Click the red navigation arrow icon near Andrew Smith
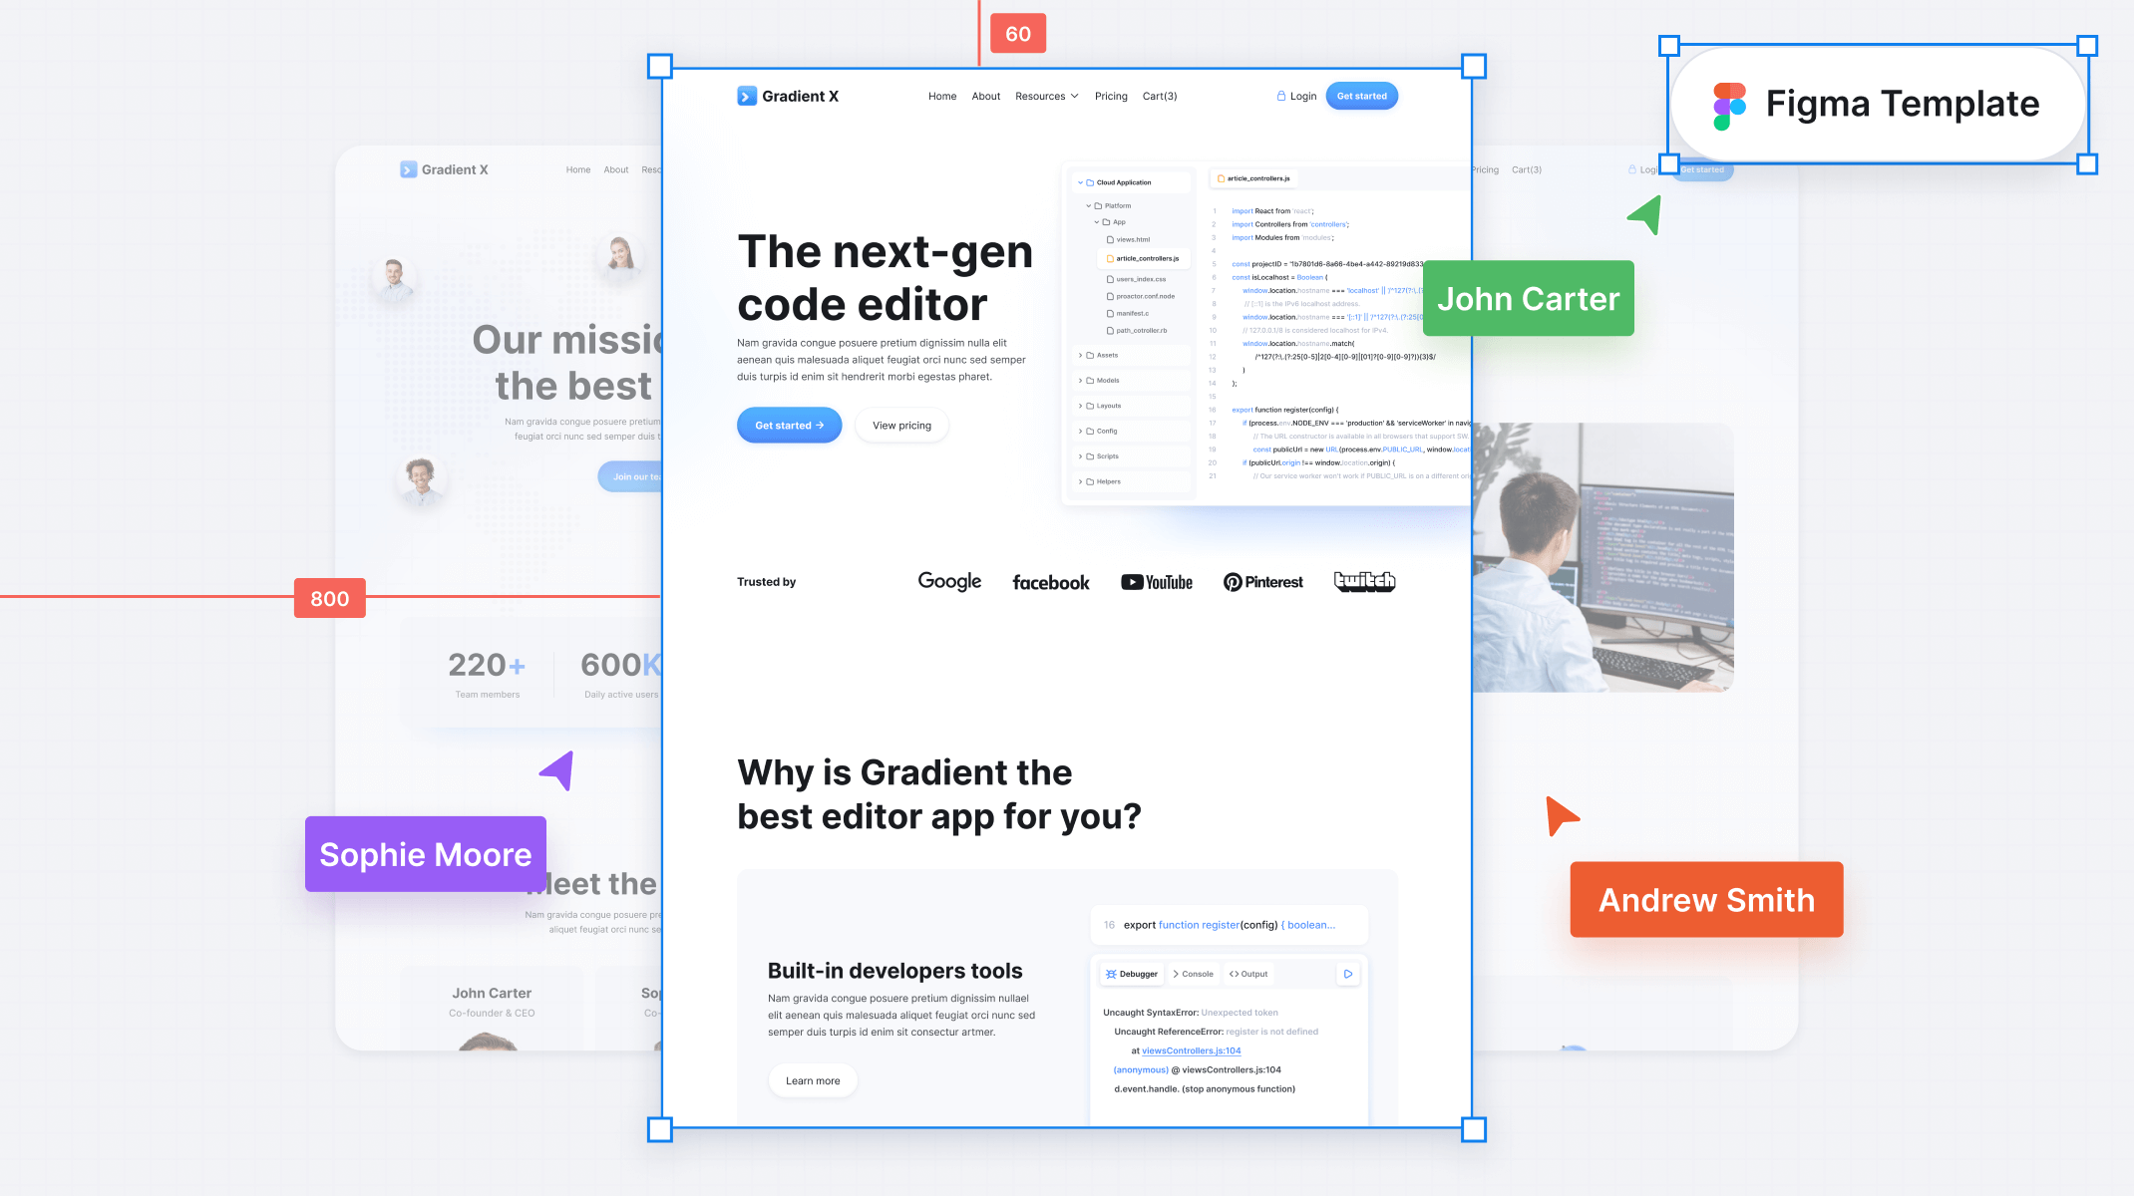 [x=1560, y=816]
